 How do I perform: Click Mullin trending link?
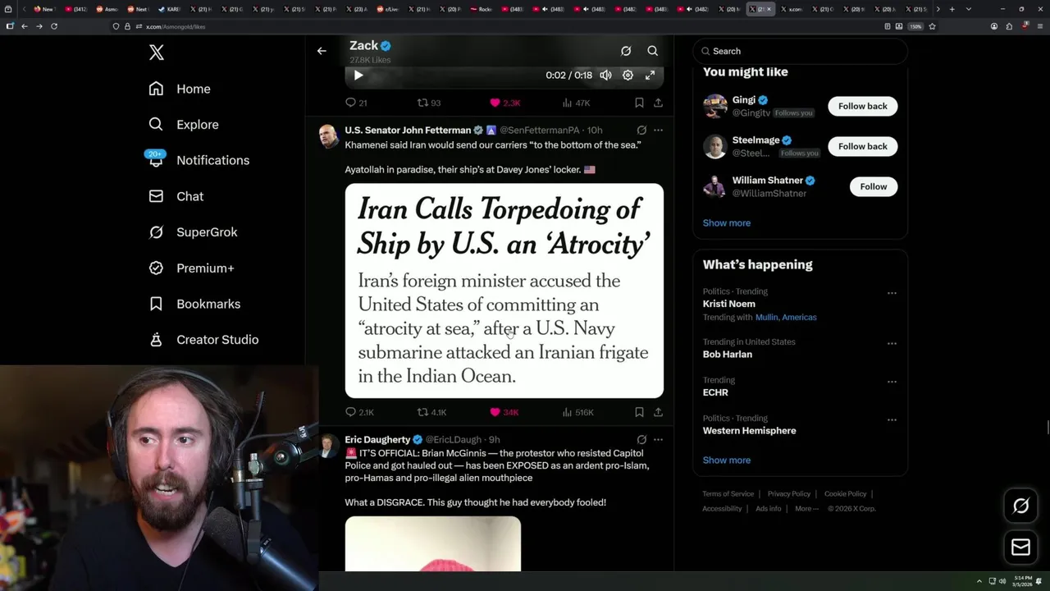pos(766,318)
